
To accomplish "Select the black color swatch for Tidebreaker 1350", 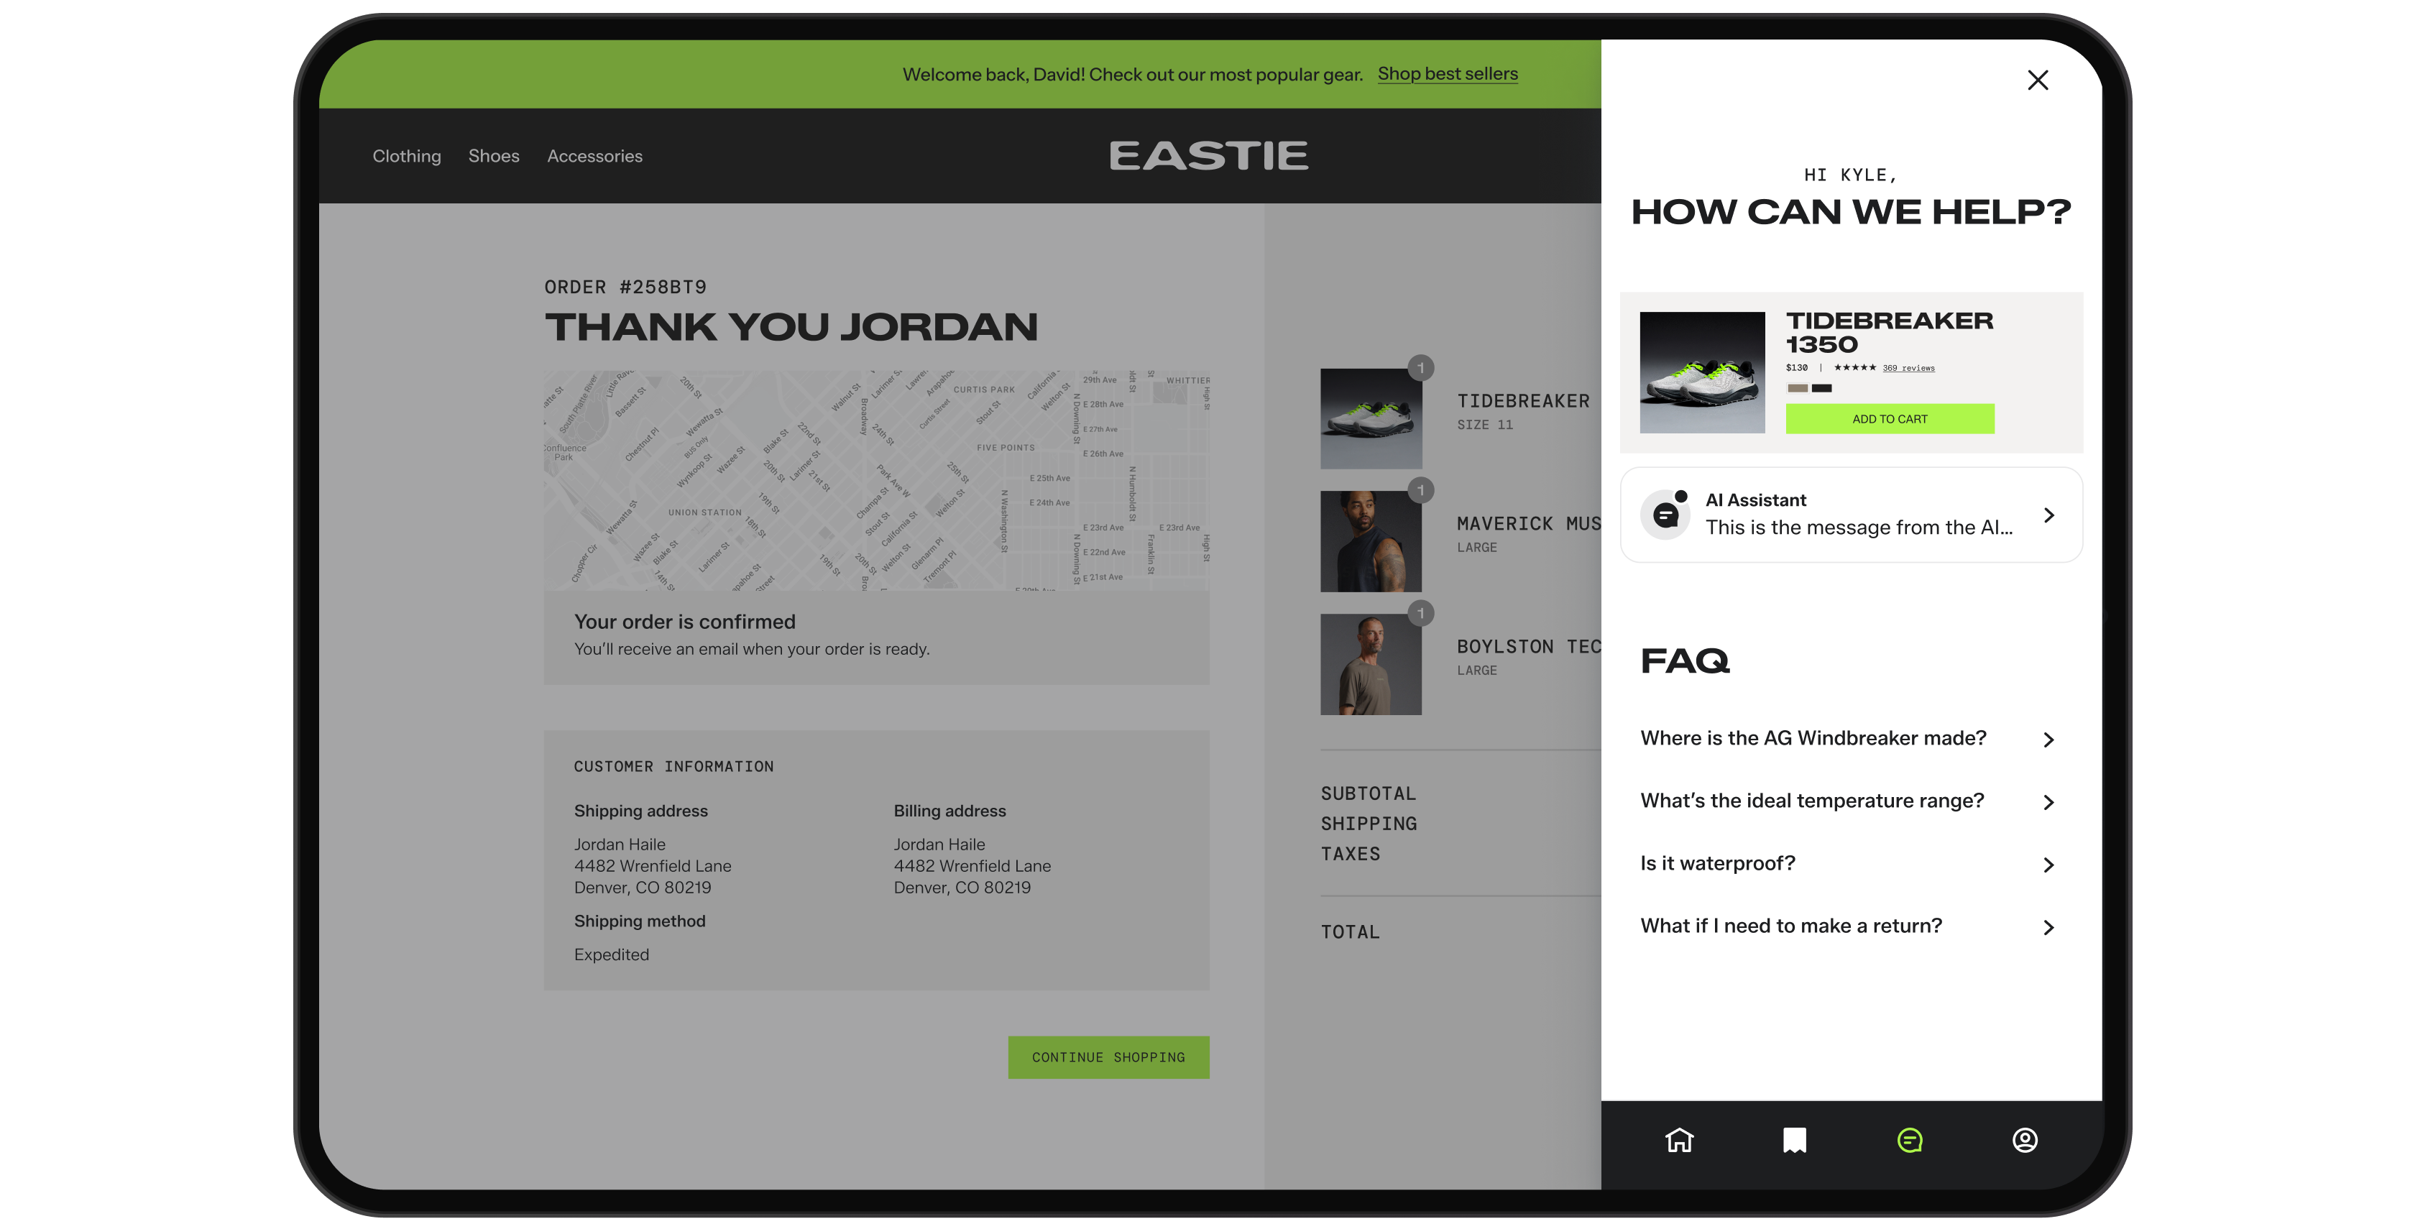I will 1822,387.
